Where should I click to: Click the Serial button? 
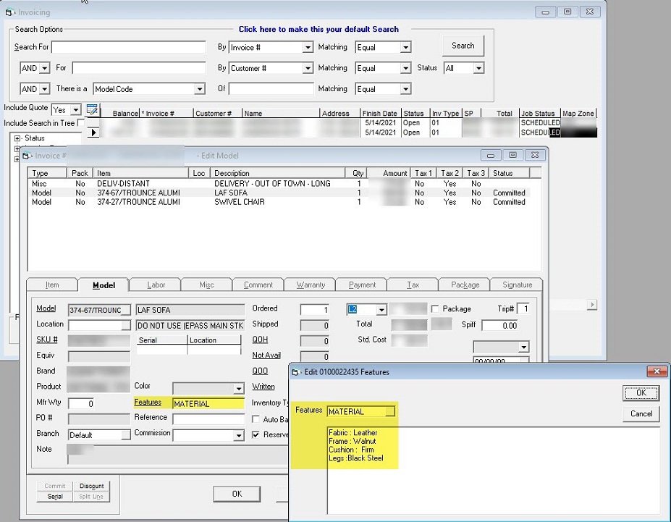click(55, 497)
